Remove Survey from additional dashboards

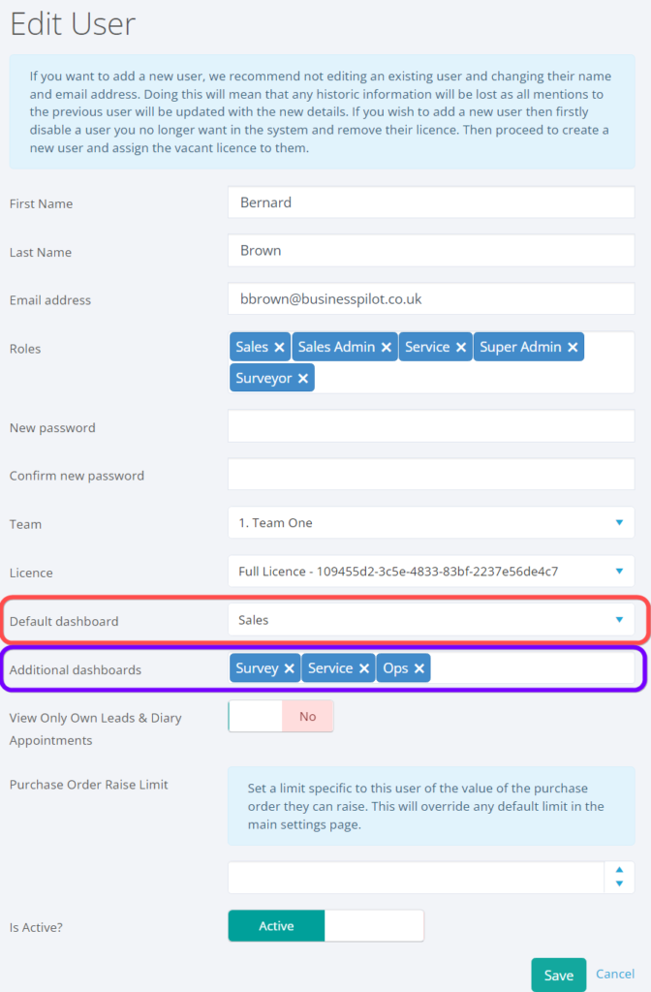point(289,668)
